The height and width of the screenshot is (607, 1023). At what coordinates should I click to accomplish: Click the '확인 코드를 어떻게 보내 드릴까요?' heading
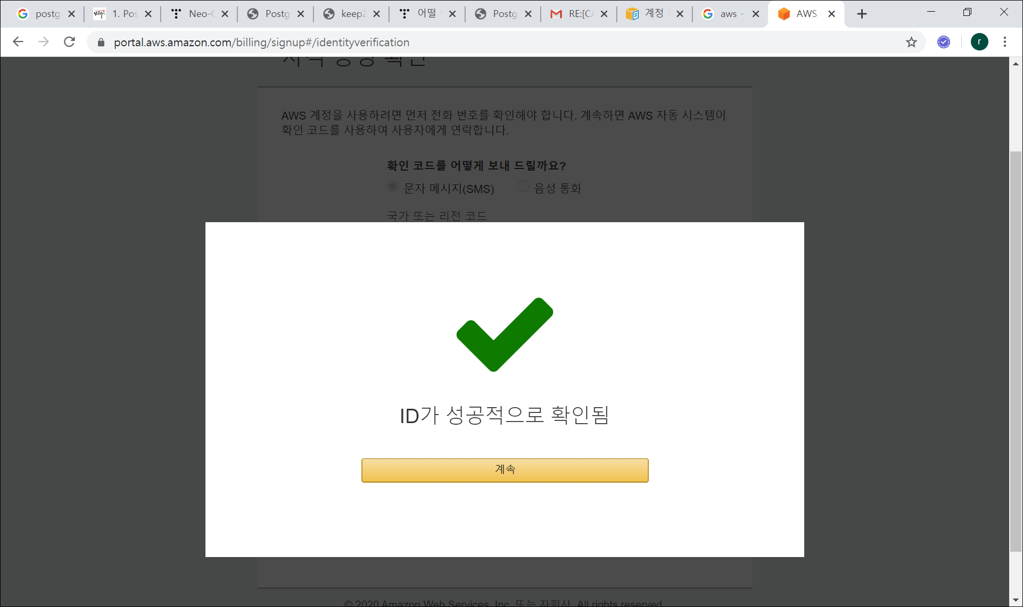point(476,166)
